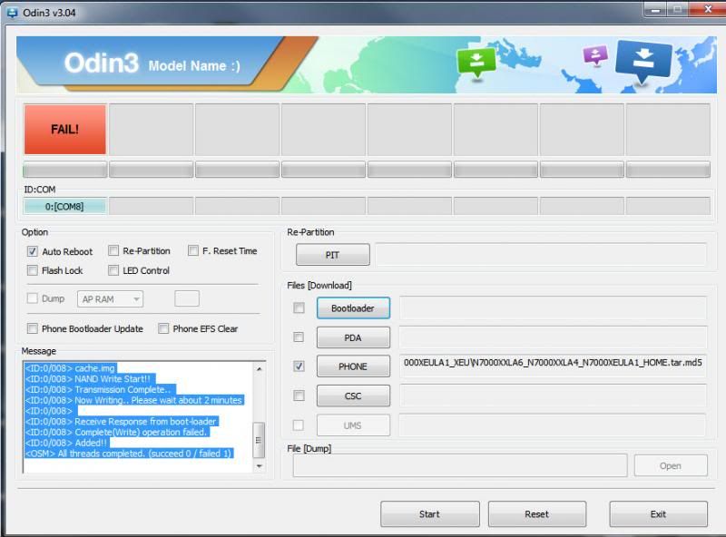Viewport: 726px width, 537px height.
Task: Click the Start button
Action: tap(429, 513)
